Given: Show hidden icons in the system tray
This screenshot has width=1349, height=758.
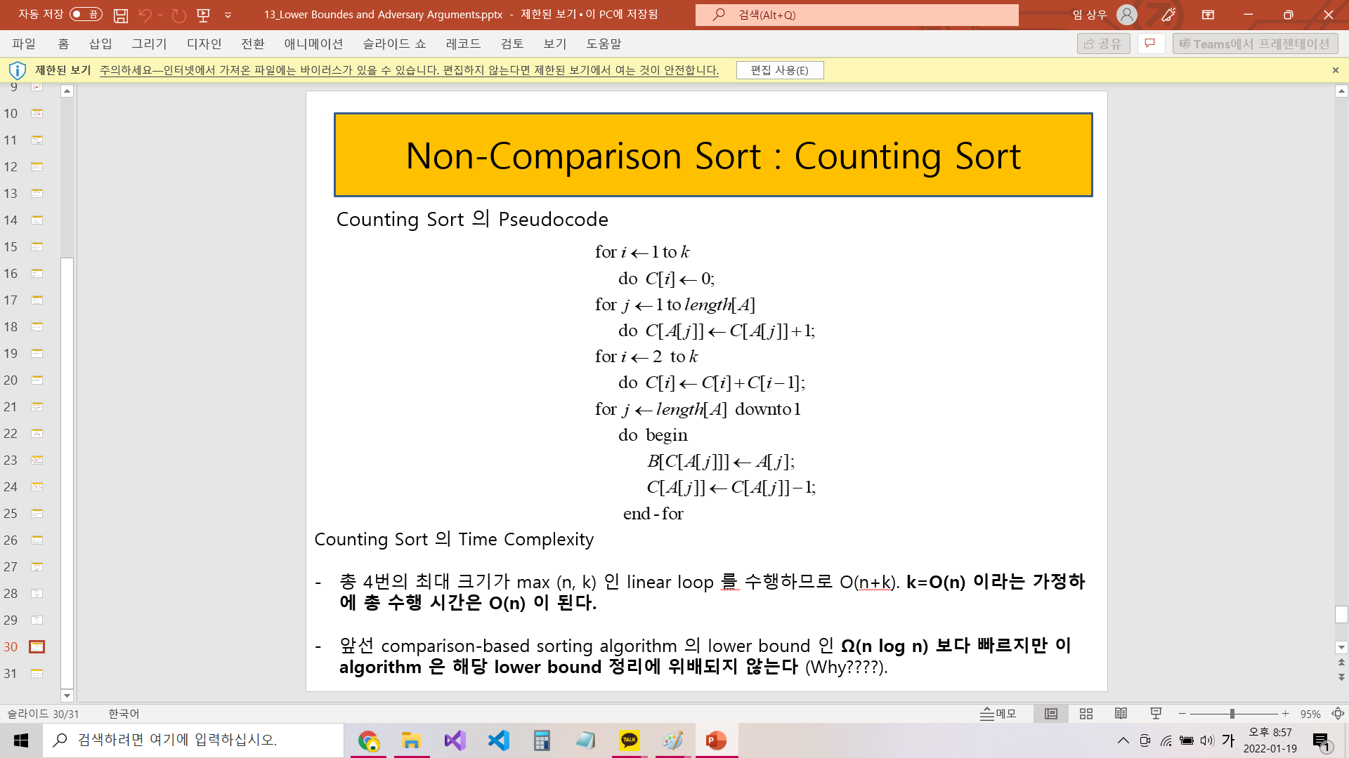Looking at the screenshot, I should tap(1122, 740).
